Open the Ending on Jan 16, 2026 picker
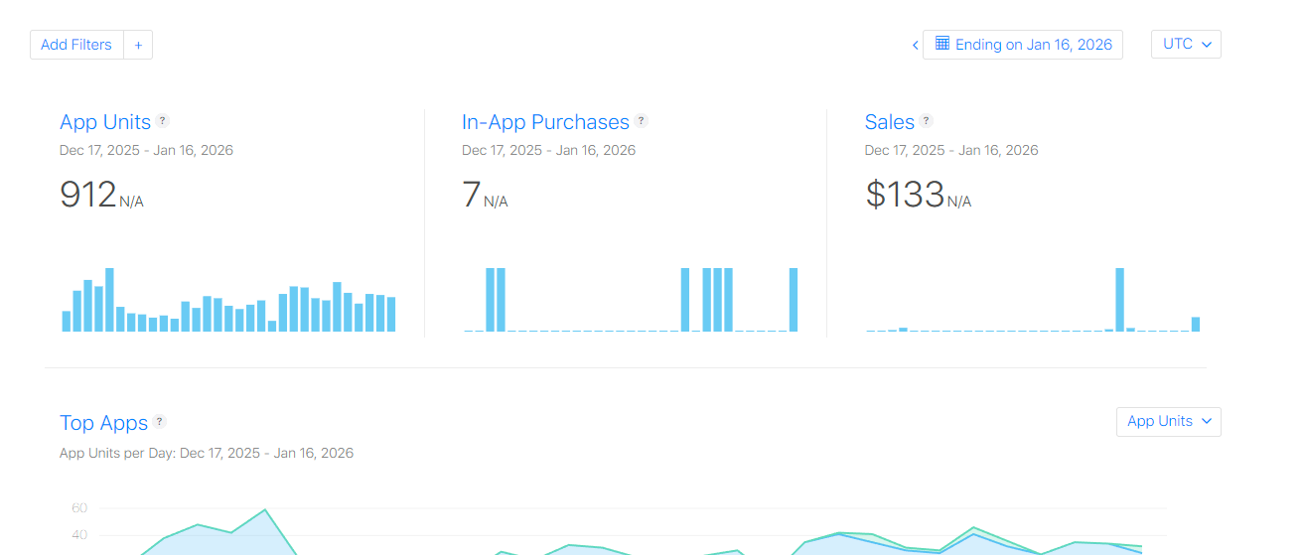This screenshot has height=555, width=1303. coord(1023,45)
